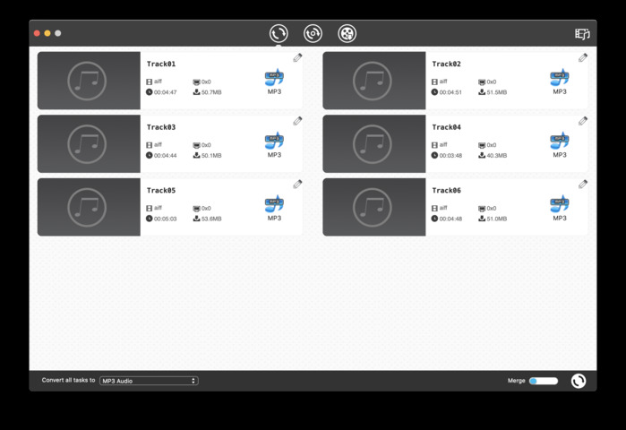The image size is (626, 430).
Task: Change the MP3 output format for Track05
Action: (x=274, y=208)
